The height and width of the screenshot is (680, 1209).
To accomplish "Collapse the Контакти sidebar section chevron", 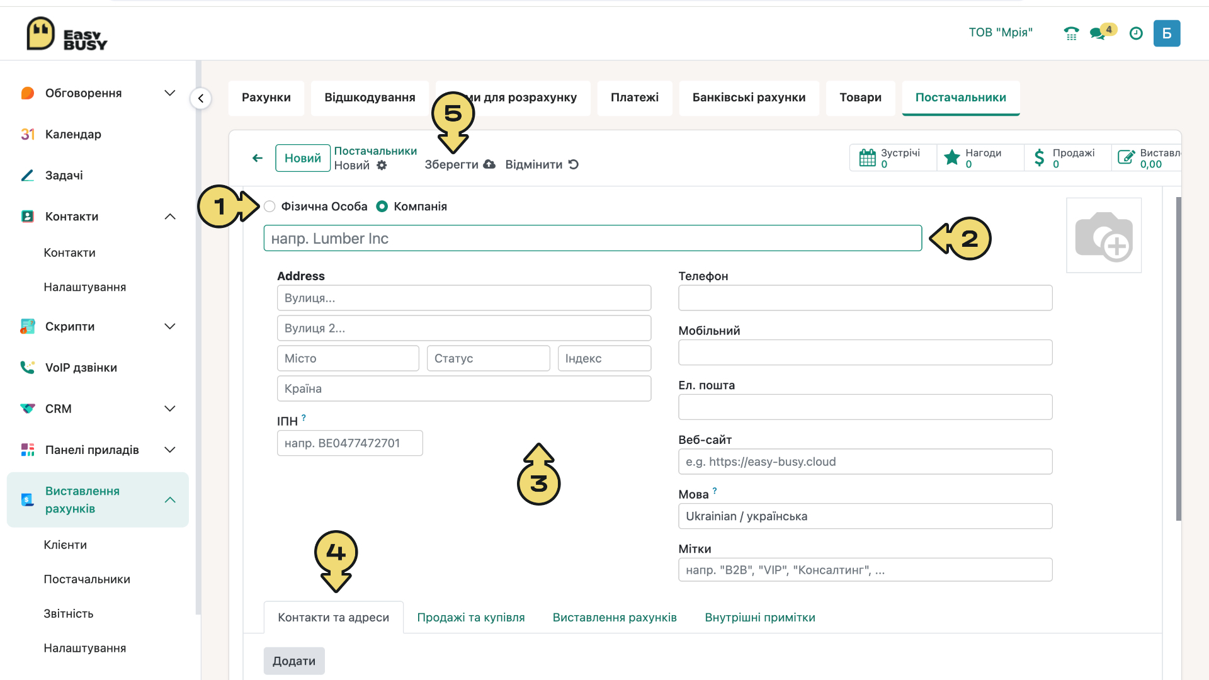I will click(169, 217).
